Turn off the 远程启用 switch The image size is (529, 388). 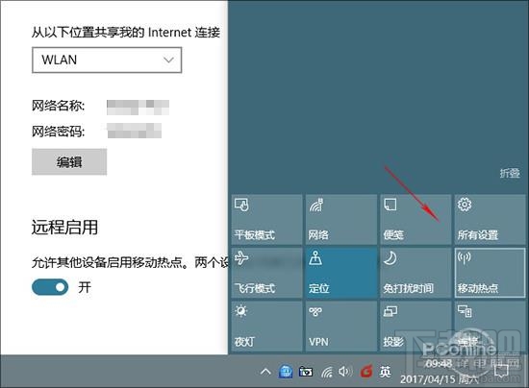50,287
